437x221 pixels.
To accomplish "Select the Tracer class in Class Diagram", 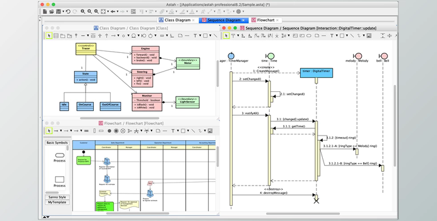I will (x=86, y=49).
